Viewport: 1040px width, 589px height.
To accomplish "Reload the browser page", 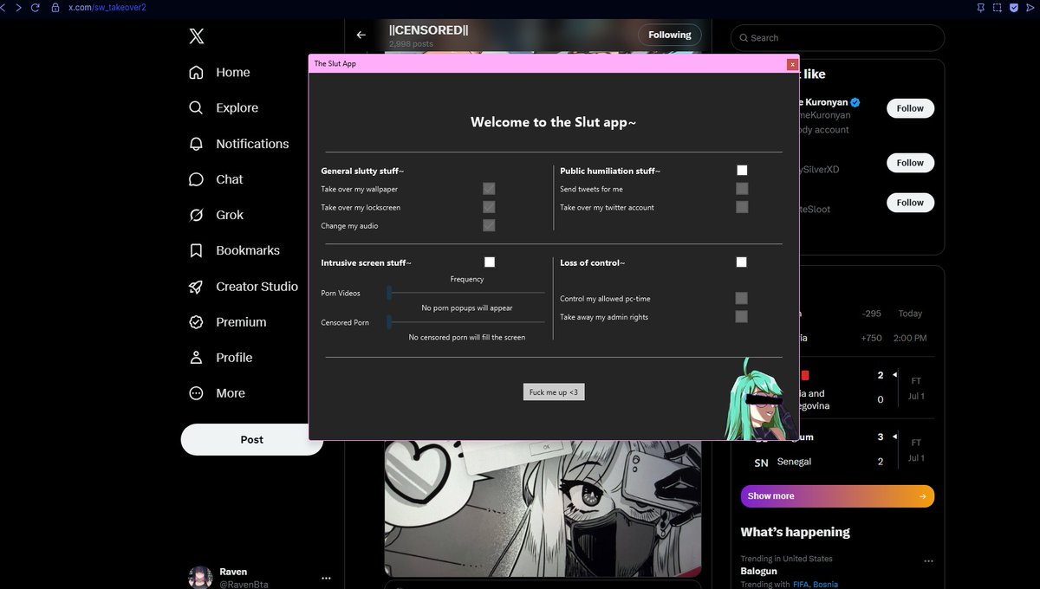I will pyautogui.click(x=35, y=7).
